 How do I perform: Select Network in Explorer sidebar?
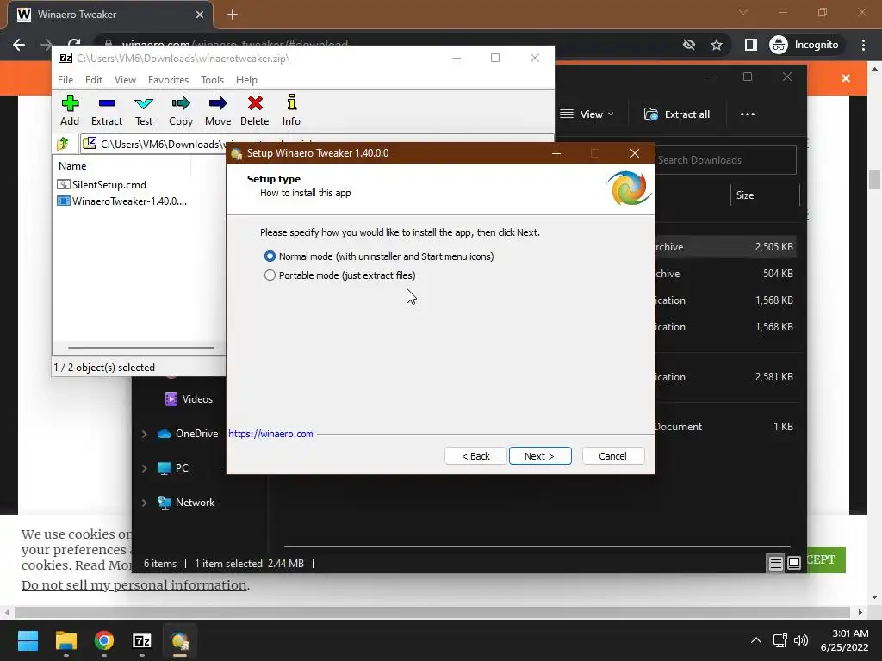(x=186, y=503)
